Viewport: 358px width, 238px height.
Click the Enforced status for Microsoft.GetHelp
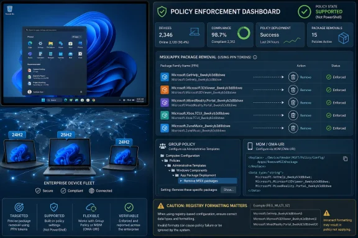click(x=336, y=77)
